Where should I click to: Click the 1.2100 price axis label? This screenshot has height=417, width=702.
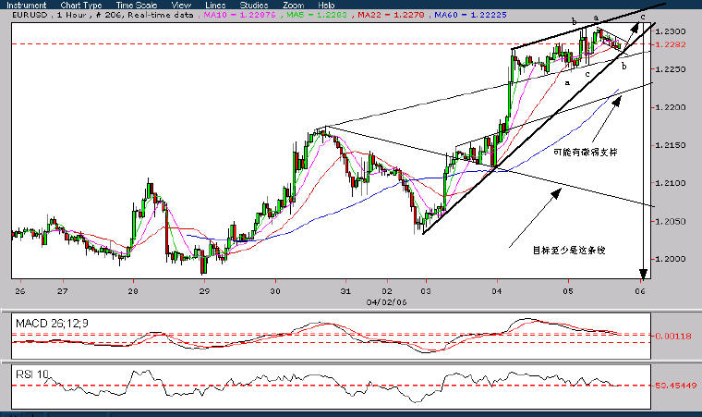click(x=671, y=183)
